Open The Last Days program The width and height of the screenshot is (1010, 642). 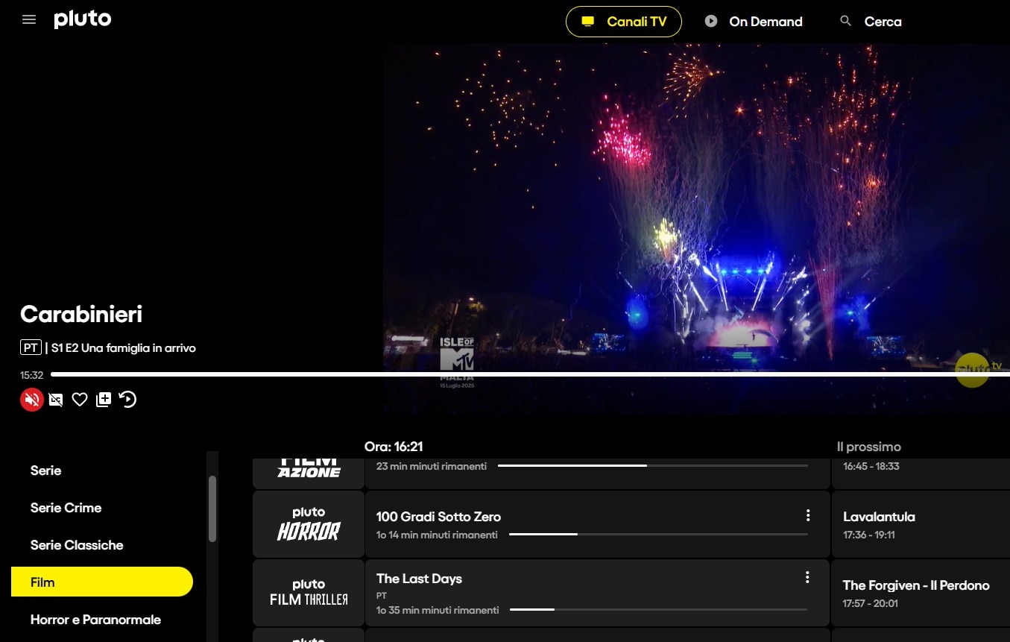[597, 593]
